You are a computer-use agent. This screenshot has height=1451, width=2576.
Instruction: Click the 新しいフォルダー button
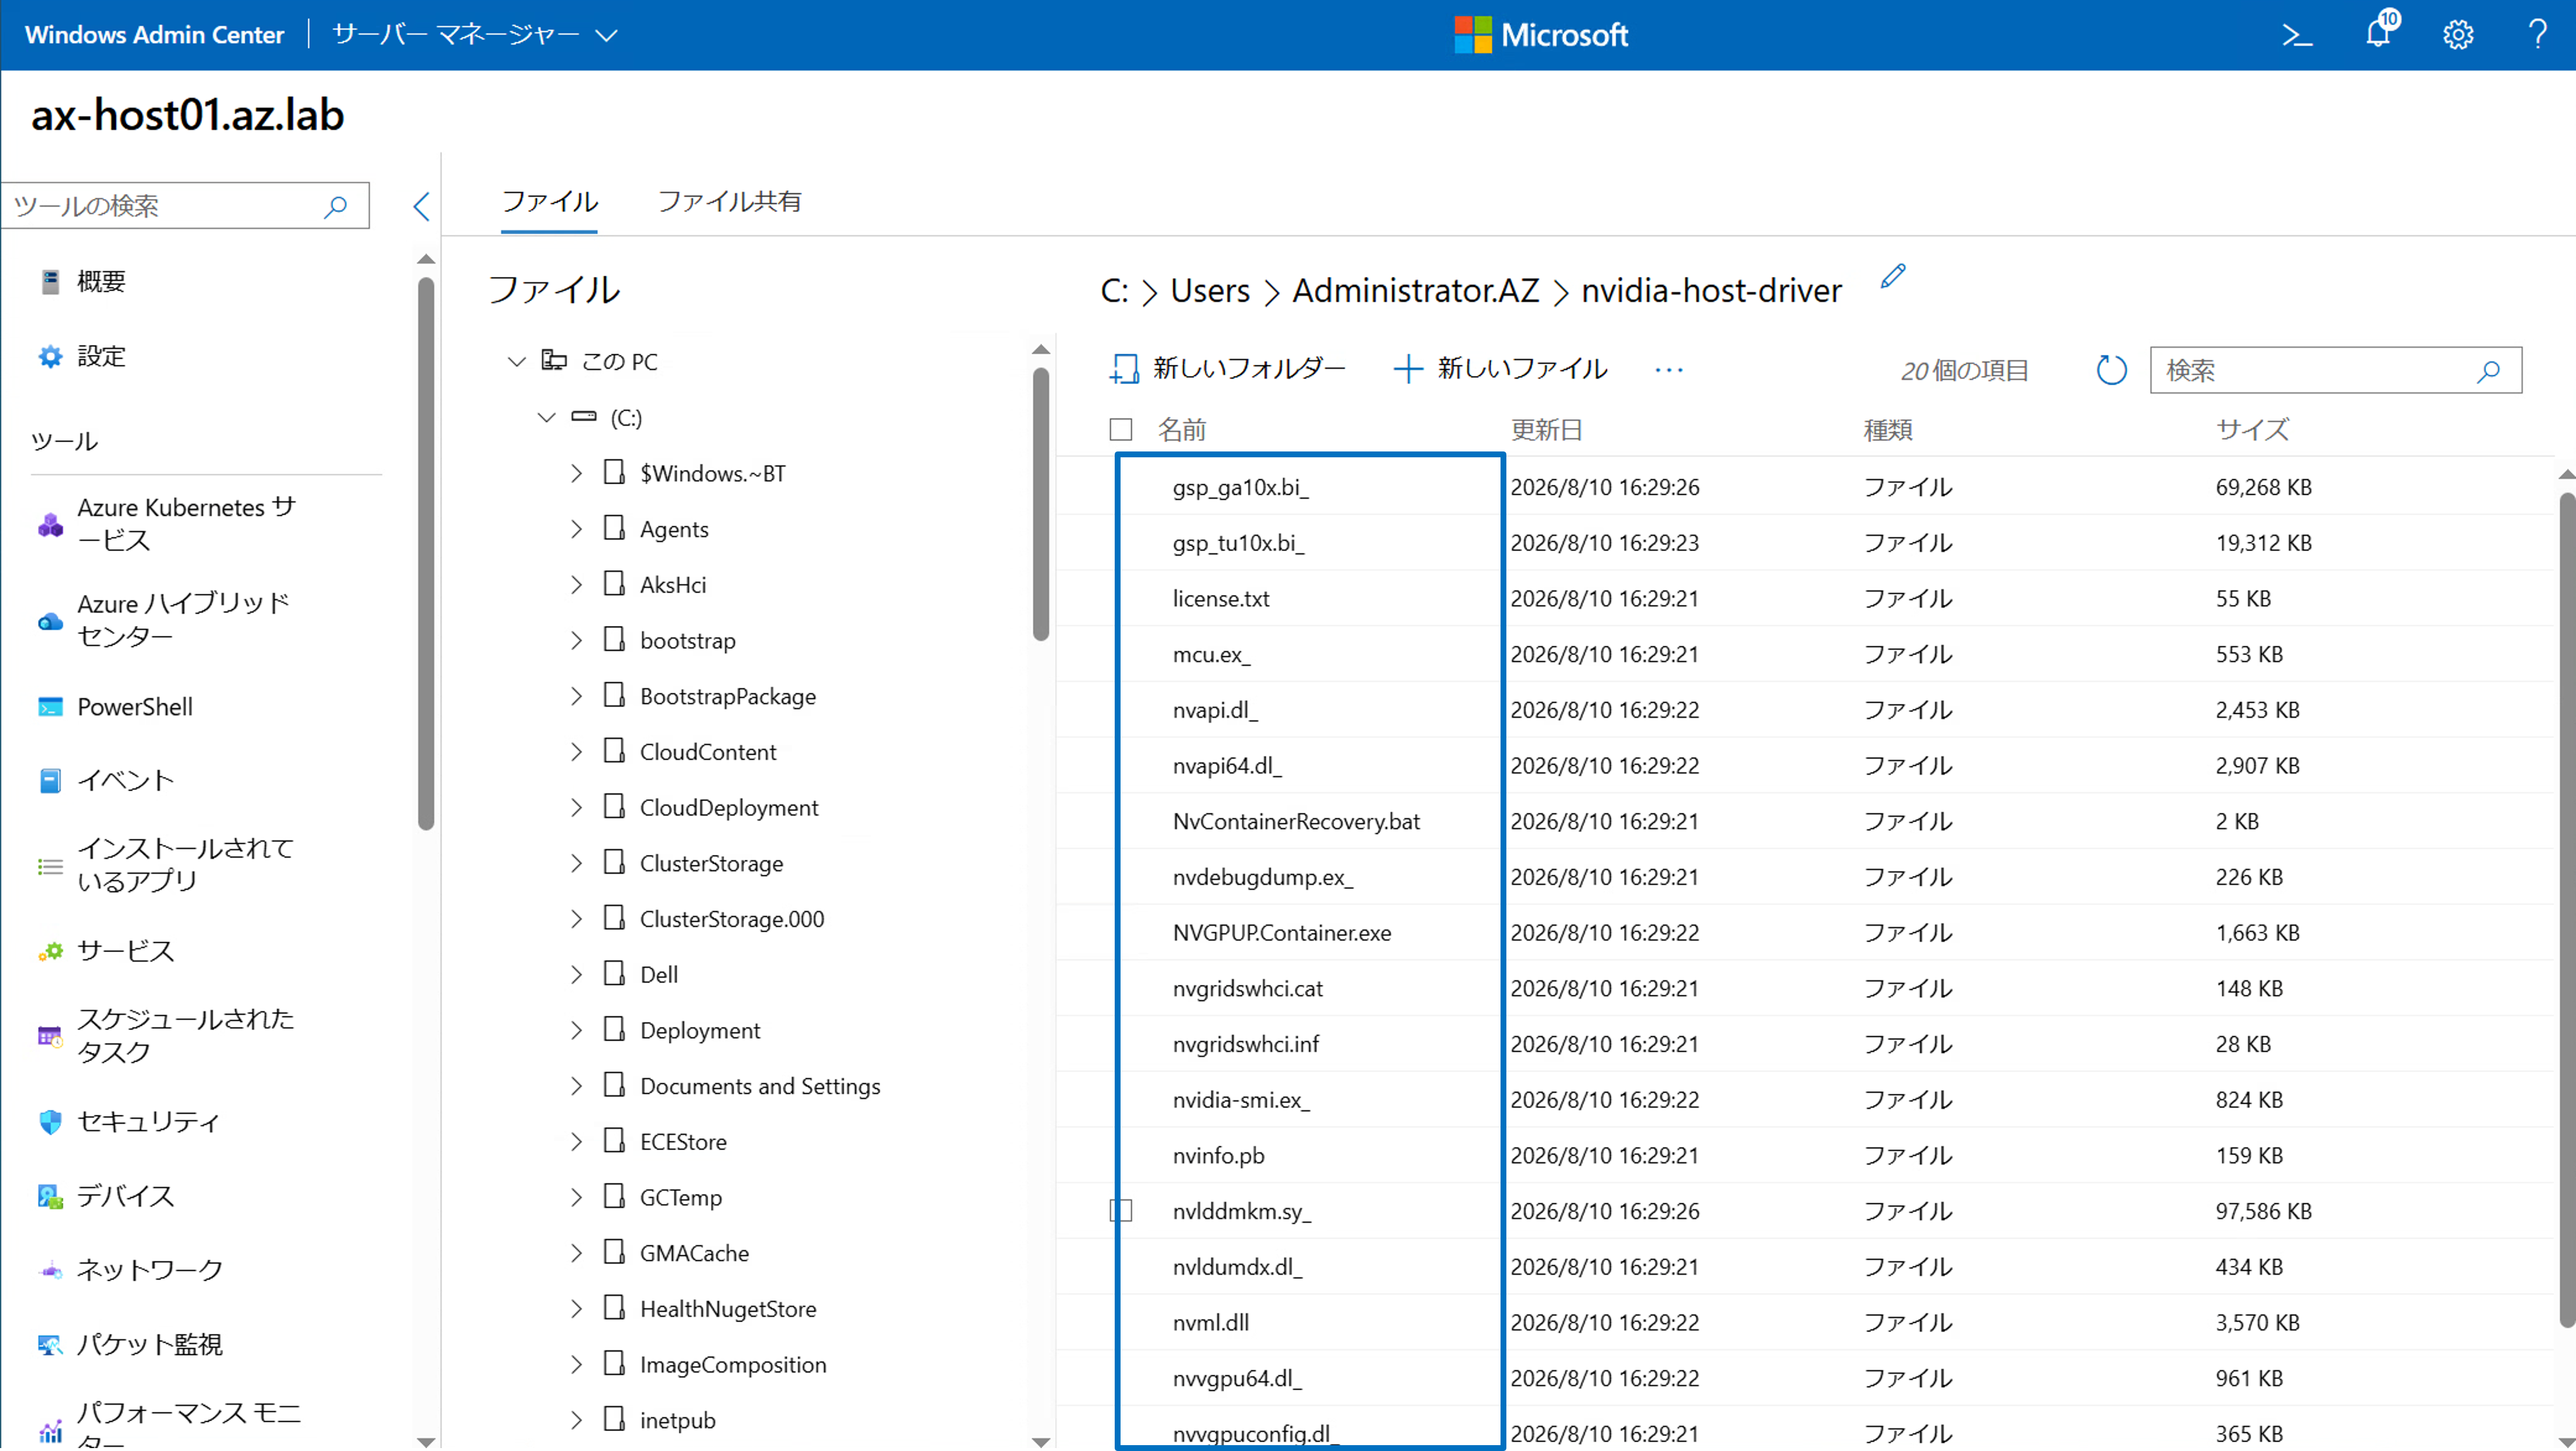(1227, 370)
